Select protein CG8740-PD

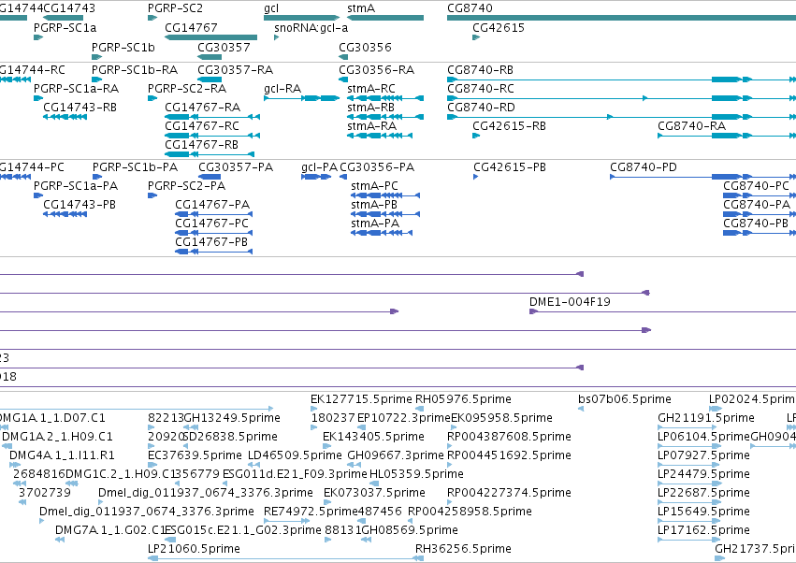point(703,177)
